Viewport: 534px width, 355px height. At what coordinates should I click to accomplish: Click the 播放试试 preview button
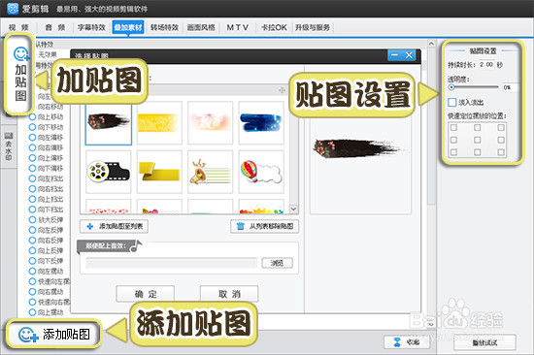click(484, 342)
